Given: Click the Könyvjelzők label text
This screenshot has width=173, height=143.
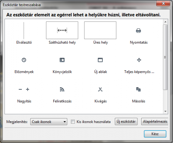Looking at the screenshot, I should click(x=62, y=72).
